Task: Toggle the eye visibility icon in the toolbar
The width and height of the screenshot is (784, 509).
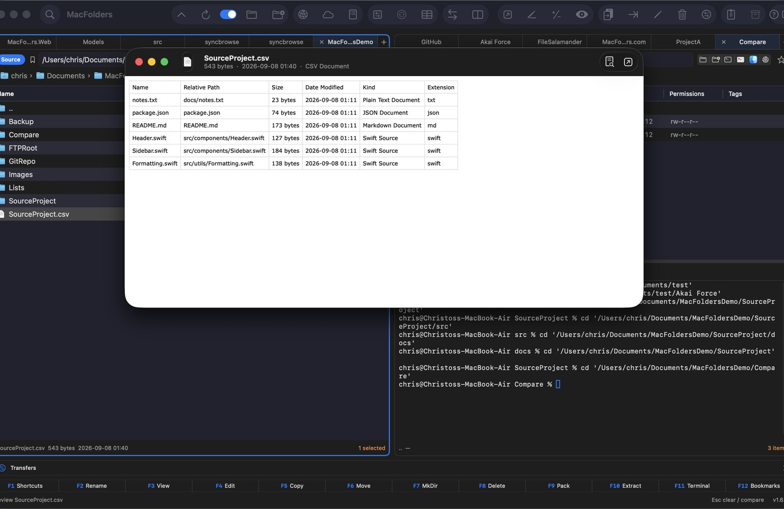Action: coord(582,15)
